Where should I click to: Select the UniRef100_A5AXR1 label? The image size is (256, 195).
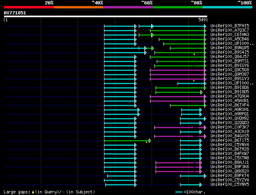pyautogui.click(x=230, y=101)
